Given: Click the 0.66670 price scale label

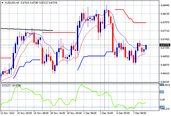Looking at the screenshot, I should click(165, 65).
